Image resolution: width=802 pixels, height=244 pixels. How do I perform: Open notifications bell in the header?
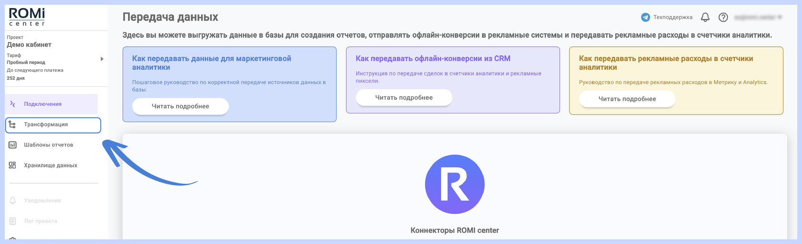pos(705,17)
